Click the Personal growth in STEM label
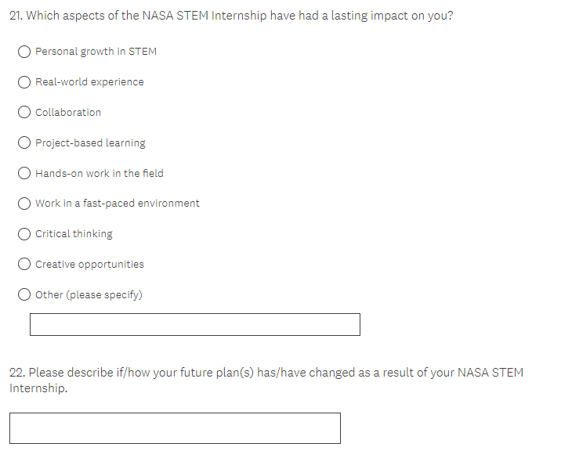561x458 pixels. (x=96, y=52)
